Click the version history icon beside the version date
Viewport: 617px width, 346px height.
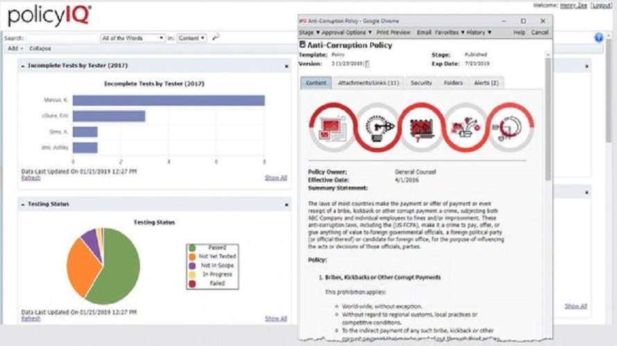tap(367, 64)
